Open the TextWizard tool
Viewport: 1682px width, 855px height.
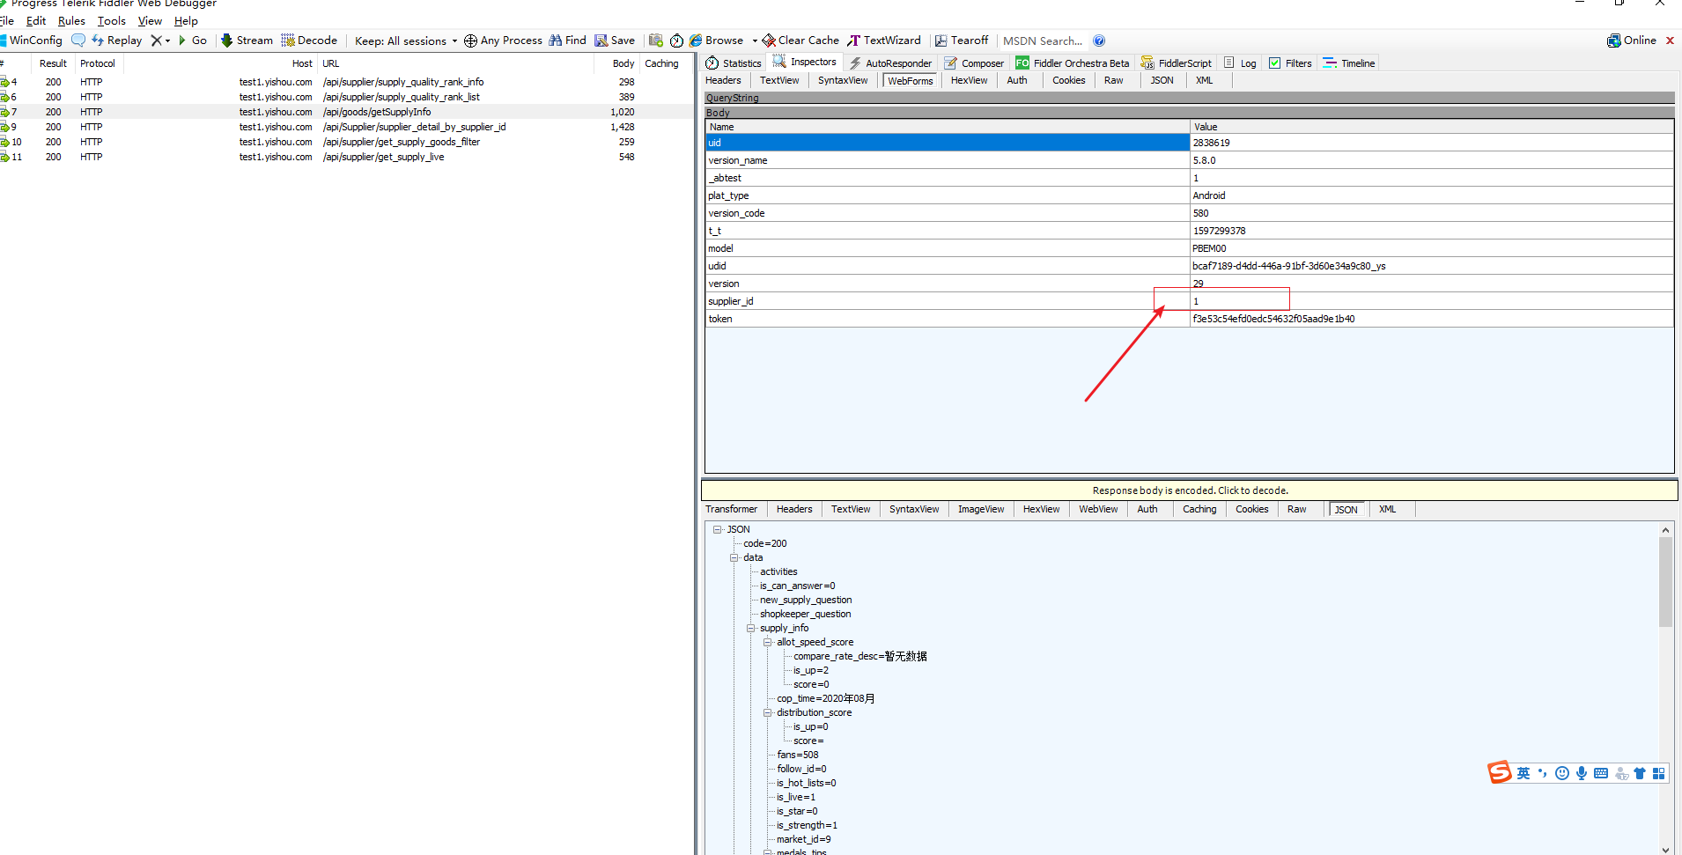[x=884, y=41]
